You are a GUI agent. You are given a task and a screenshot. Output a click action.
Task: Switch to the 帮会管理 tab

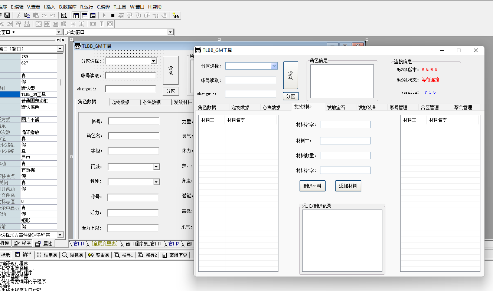click(x=463, y=107)
